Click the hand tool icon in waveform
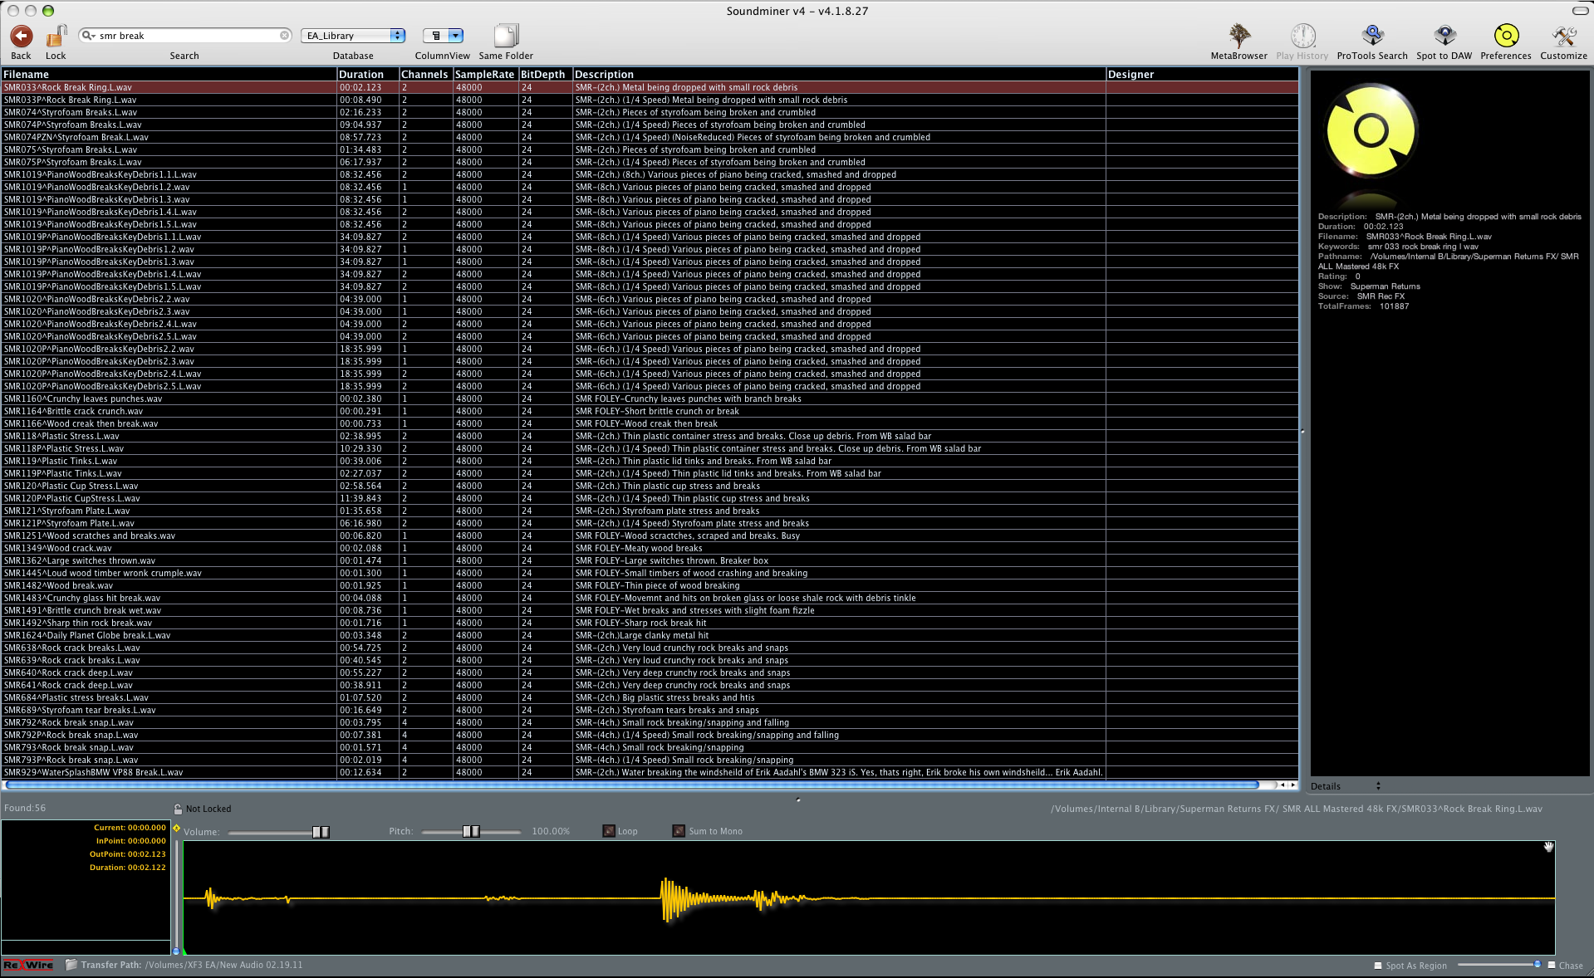This screenshot has width=1594, height=978. [1548, 847]
